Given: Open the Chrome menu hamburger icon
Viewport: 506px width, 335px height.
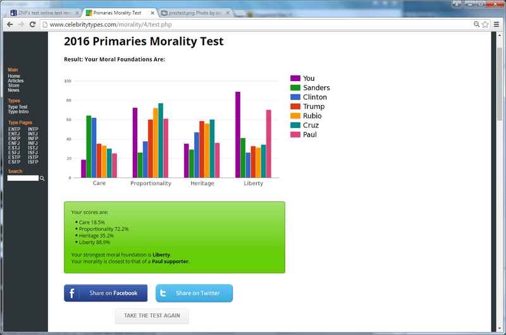Looking at the screenshot, I should [497, 25].
